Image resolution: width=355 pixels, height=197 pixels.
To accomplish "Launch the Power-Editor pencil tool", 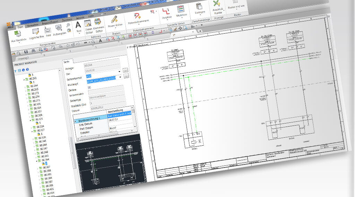I will pos(114,19).
